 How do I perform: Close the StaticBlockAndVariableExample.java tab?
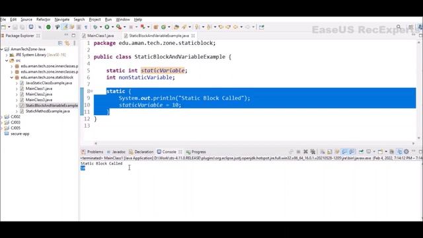pyautogui.click(x=193, y=36)
